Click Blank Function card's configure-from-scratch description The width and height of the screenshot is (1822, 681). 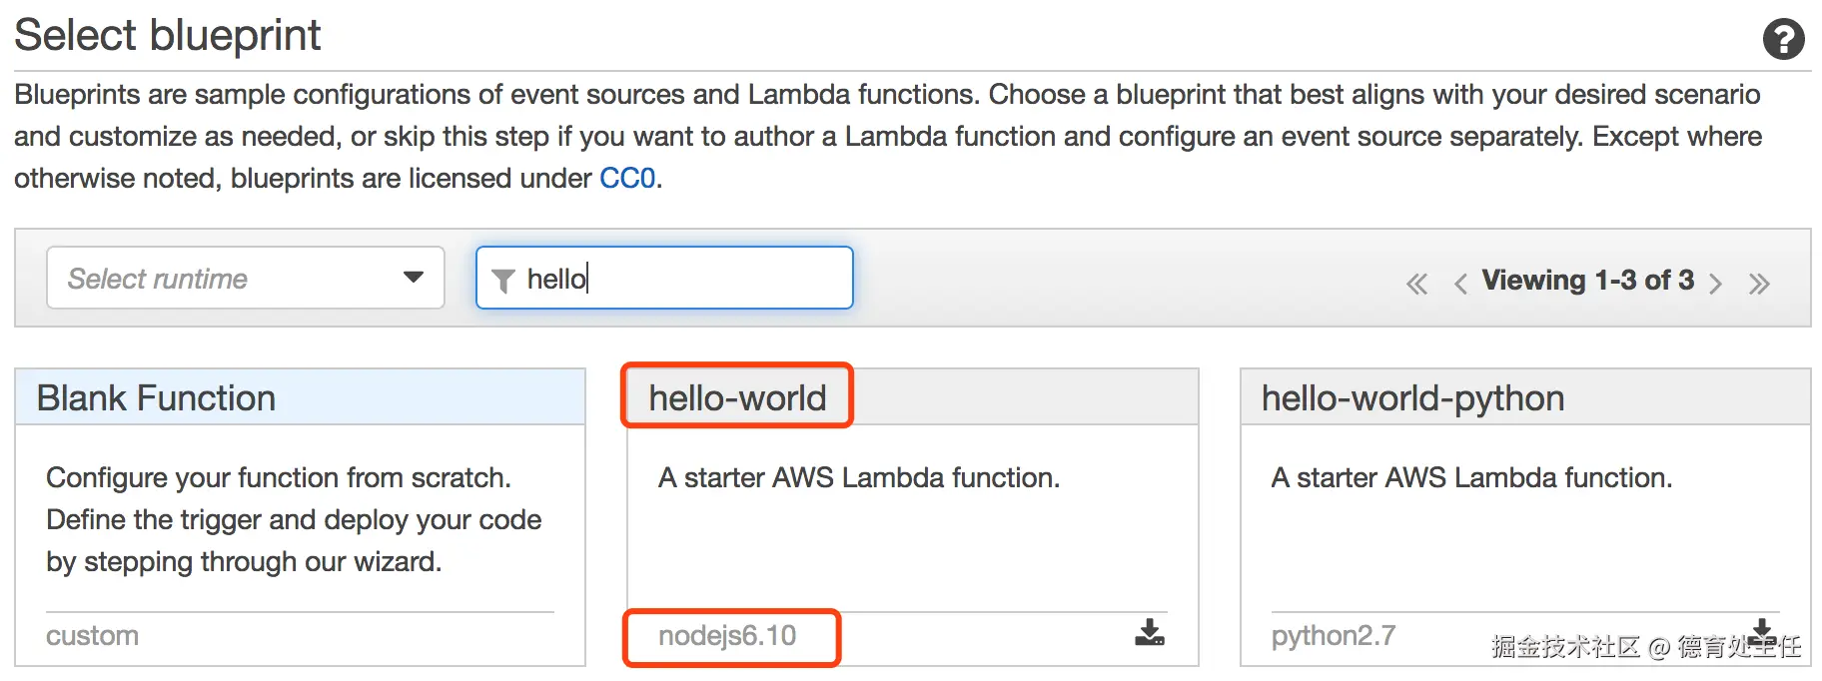pyautogui.click(x=294, y=520)
